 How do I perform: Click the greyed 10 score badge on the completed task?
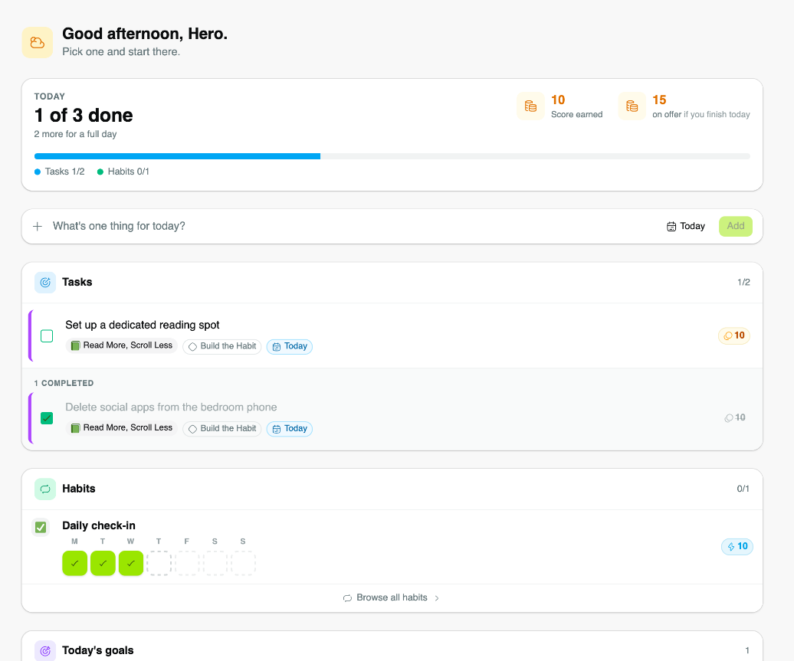[x=735, y=417]
